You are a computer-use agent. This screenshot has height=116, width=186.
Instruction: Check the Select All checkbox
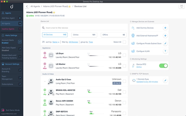pos(124,42)
